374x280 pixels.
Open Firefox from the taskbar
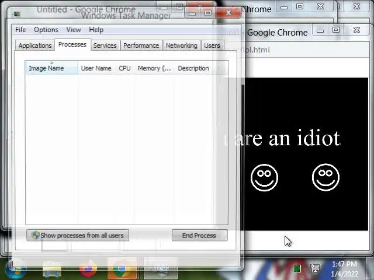point(88,269)
